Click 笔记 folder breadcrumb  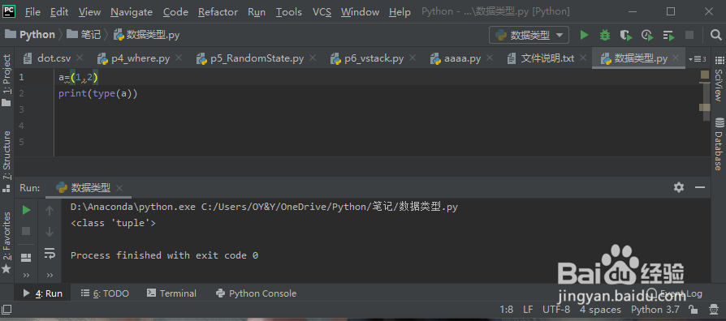tap(84, 35)
